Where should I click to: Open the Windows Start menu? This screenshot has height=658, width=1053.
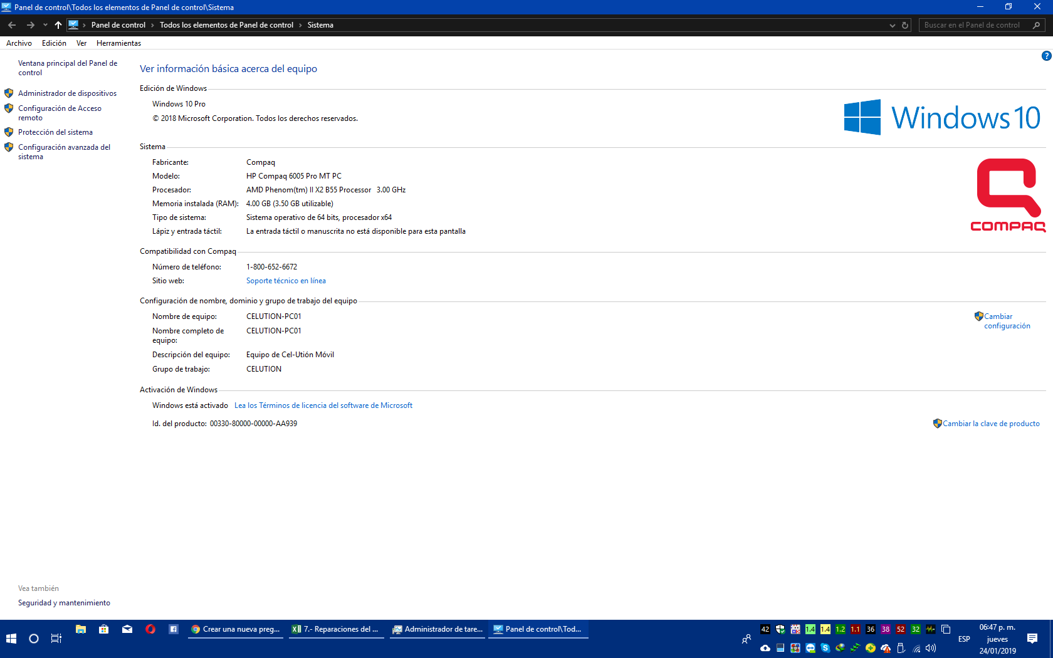pyautogui.click(x=11, y=639)
